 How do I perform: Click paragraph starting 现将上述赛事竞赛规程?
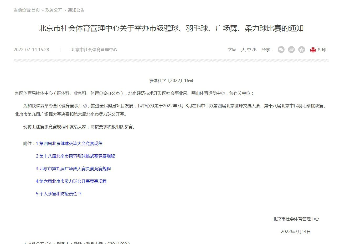point(79,127)
